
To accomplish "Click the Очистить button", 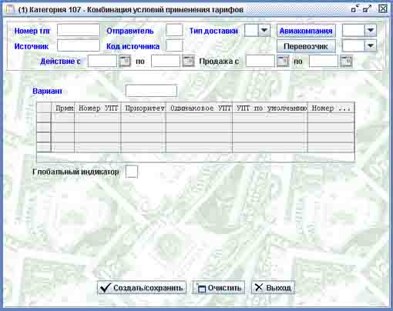I will pos(219,288).
